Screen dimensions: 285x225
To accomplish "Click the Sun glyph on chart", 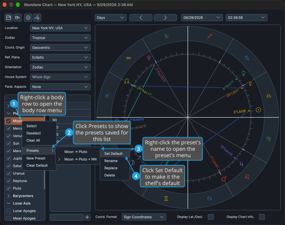I will (x=258, y=110).
